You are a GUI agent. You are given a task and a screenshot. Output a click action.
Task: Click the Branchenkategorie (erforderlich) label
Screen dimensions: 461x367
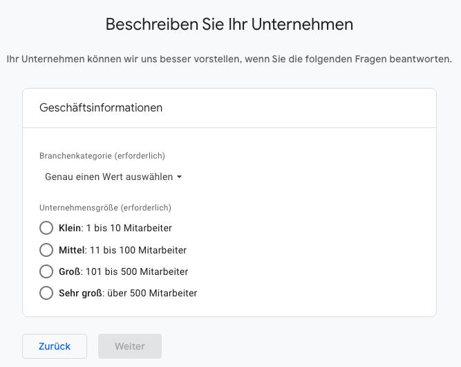pyautogui.click(x=102, y=156)
